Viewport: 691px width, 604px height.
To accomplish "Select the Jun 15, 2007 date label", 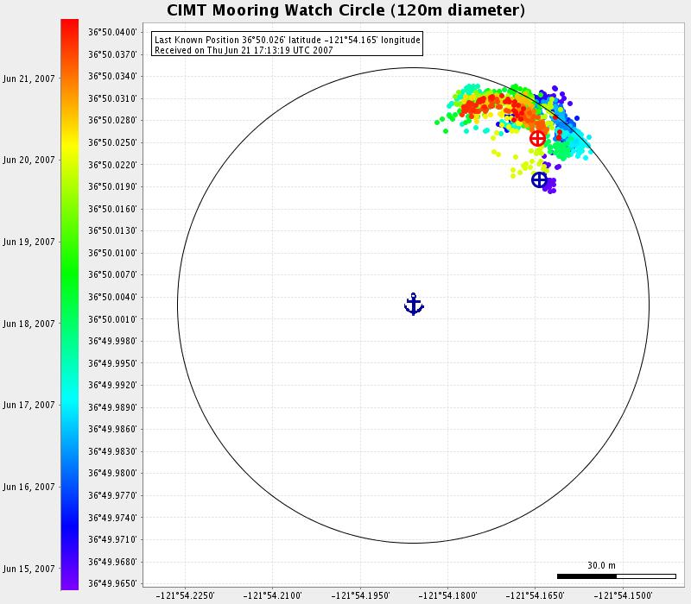I will 29,569.
